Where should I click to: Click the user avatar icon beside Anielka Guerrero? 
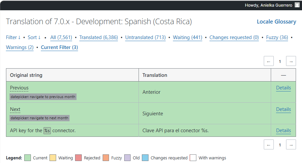(x=296, y=5)
